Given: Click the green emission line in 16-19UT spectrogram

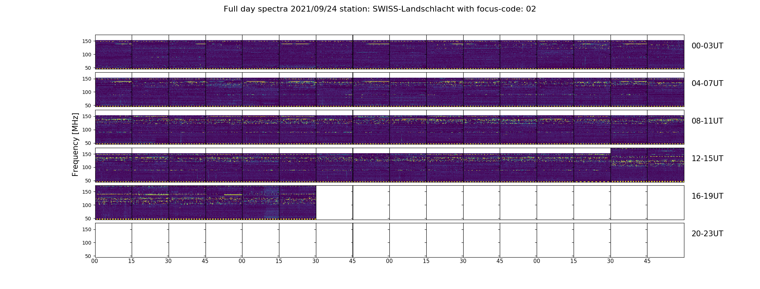Looking at the screenshot, I should (x=233, y=195).
